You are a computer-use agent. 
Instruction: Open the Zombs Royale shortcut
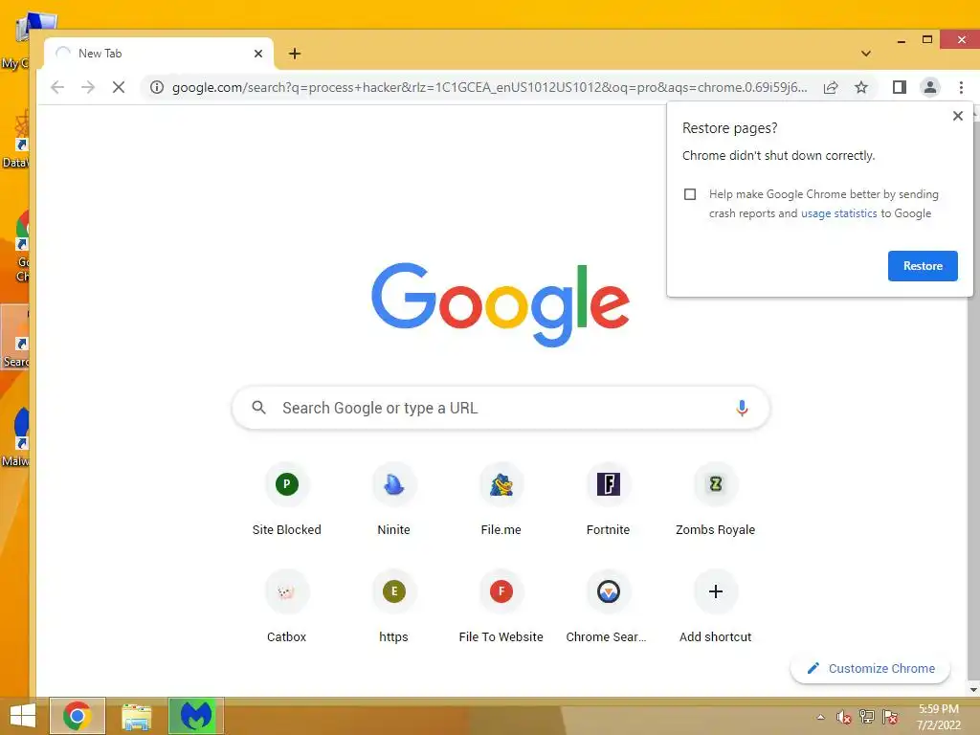(716, 500)
